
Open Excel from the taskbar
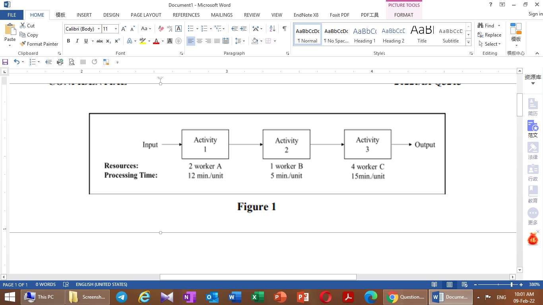tap(257, 297)
